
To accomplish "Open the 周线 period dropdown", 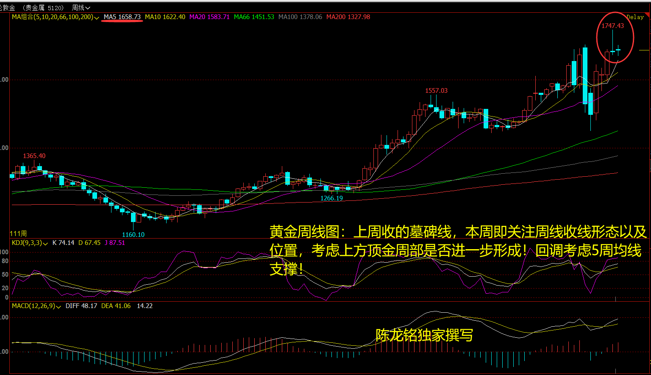I will [81, 8].
